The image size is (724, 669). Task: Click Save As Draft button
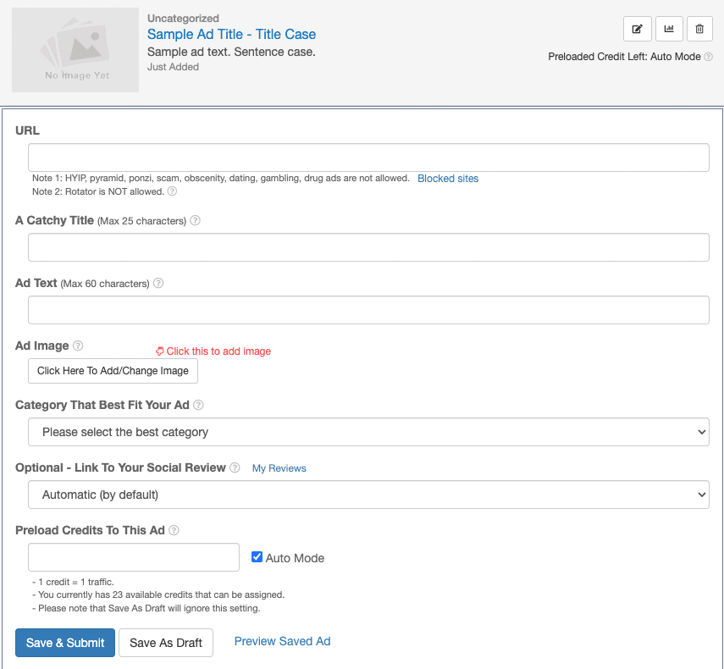[166, 643]
